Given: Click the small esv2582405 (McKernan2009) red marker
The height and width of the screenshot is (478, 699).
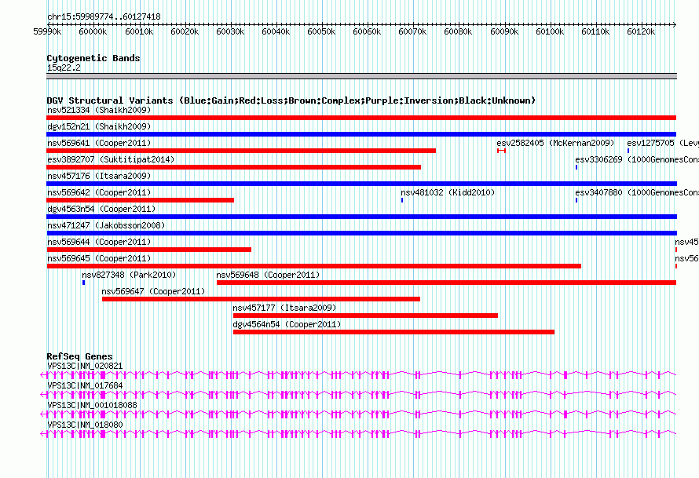Looking at the screenshot, I should point(502,151).
